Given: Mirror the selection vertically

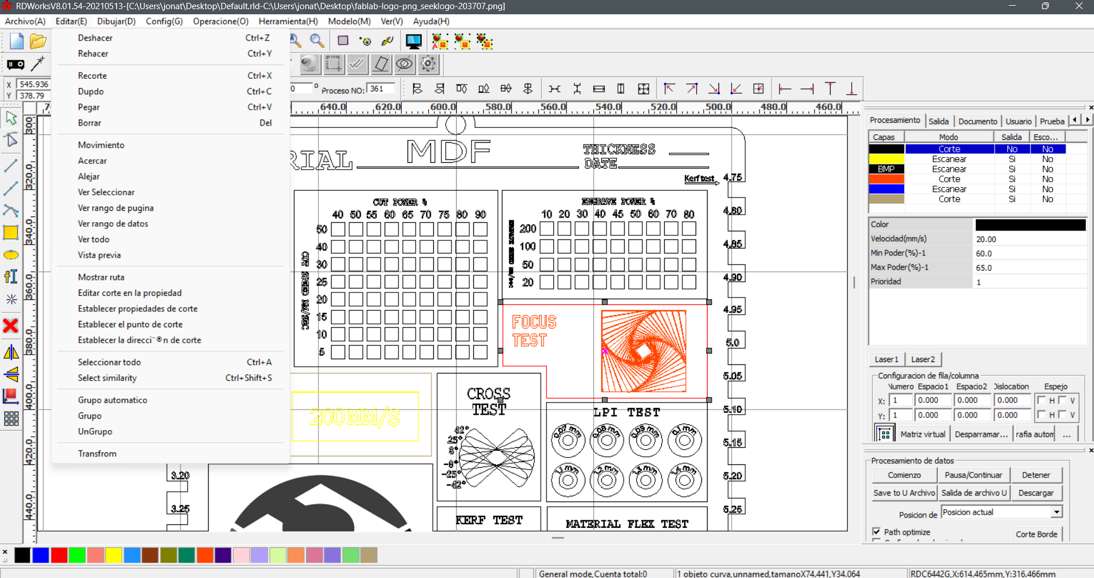Looking at the screenshot, I should (11, 374).
